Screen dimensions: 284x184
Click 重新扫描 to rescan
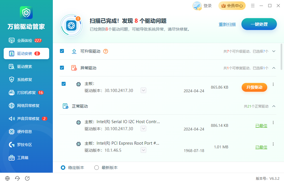227,24
